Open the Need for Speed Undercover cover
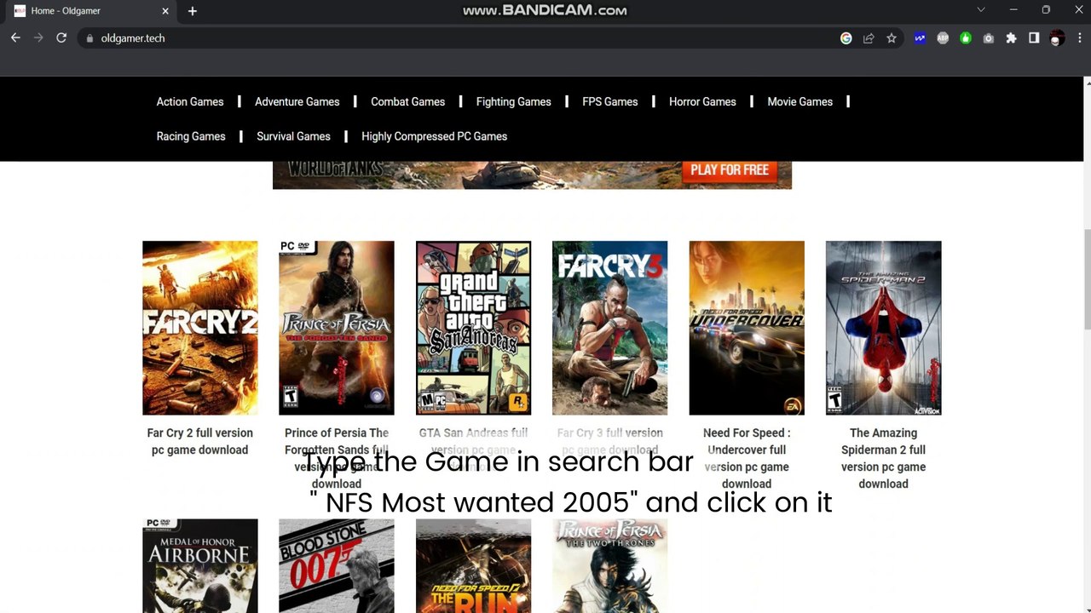 (747, 328)
